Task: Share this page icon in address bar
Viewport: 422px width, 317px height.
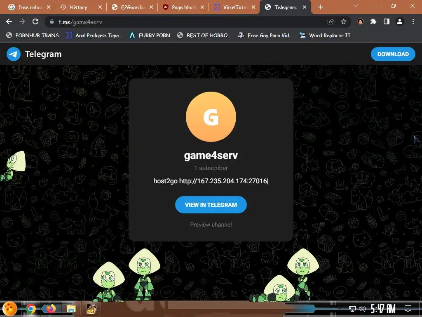Action: click(x=331, y=22)
